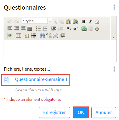
Task: Open the Styles dropdown arrow
Action: pos(50,21)
